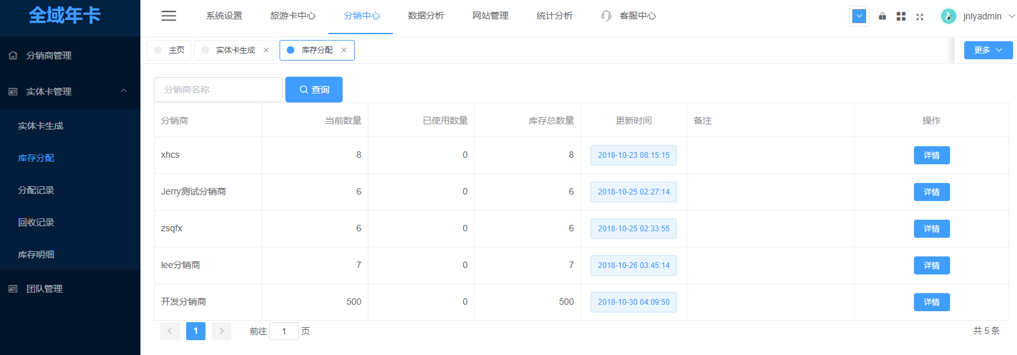Enter fullscreen using the expand icon

click(920, 17)
